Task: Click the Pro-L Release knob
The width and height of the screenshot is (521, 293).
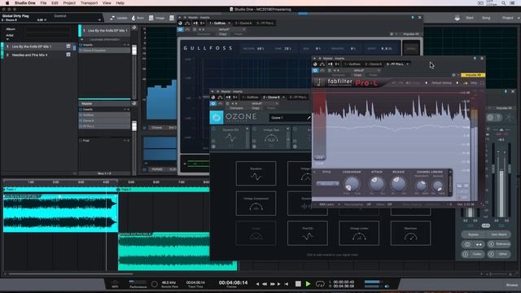Action: tap(398, 183)
